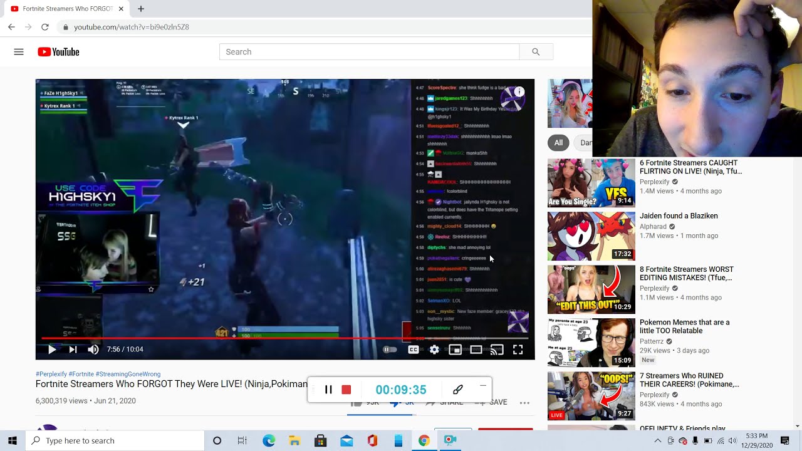Image resolution: width=802 pixels, height=451 pixels.
Task: Open the Windows notification center
Action: click(785, 441)
